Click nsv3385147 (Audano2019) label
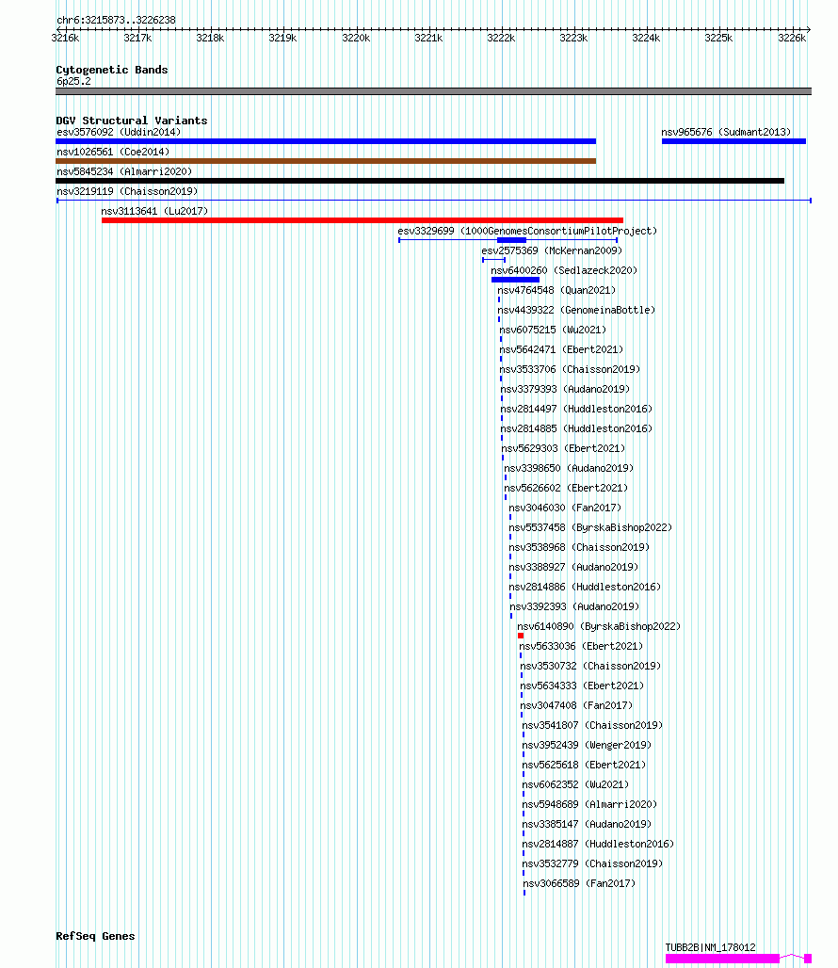 587,824
